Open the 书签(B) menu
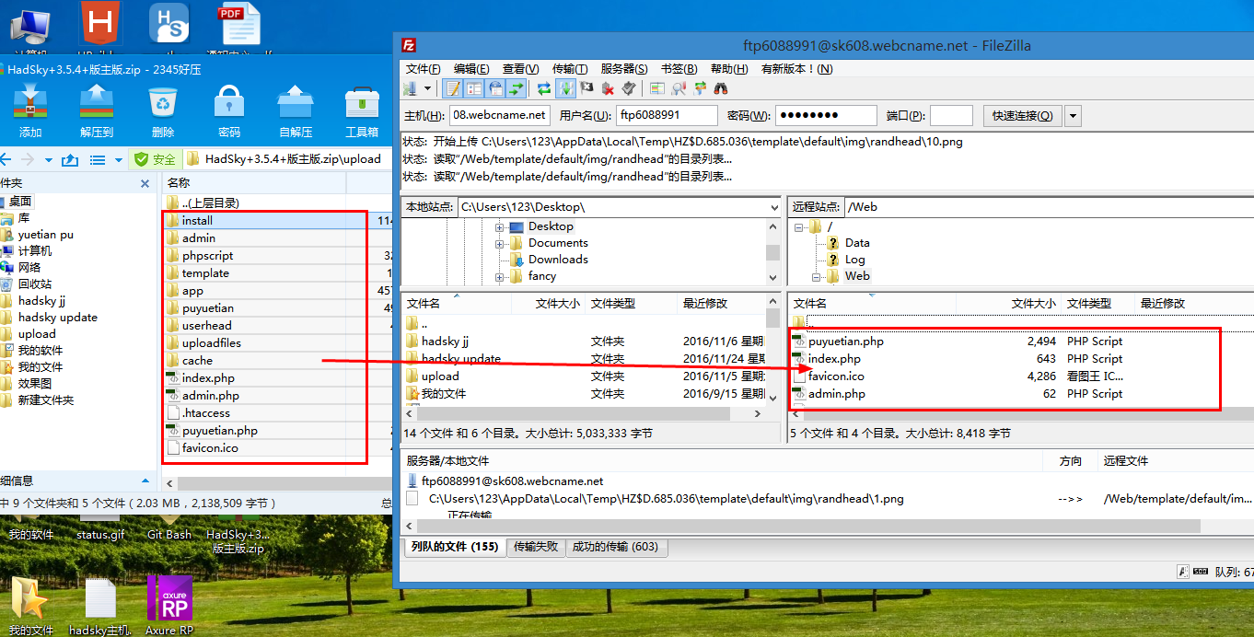This screenshot has height=637, width=1254. point(679,68)
